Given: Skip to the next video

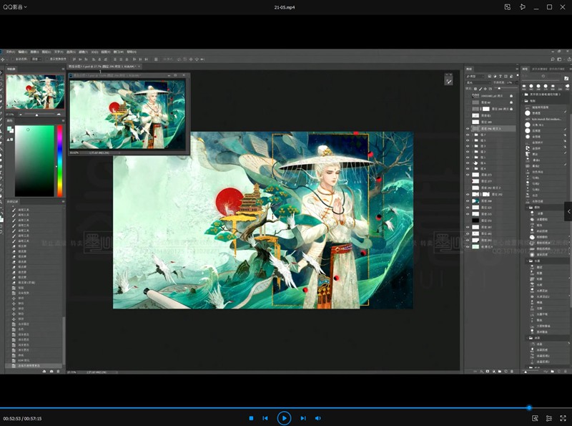Looking at the screenshot, I should point(303,418).
